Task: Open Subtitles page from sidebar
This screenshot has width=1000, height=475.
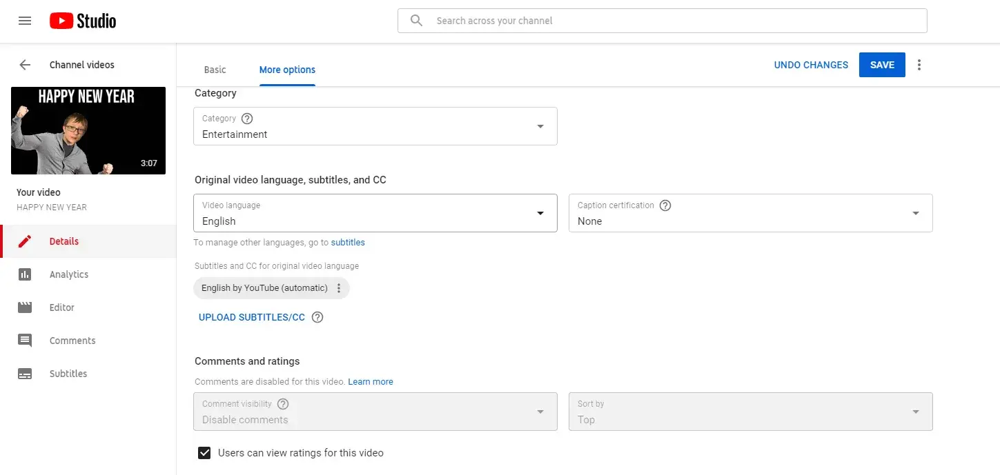Action: (68, 374)
